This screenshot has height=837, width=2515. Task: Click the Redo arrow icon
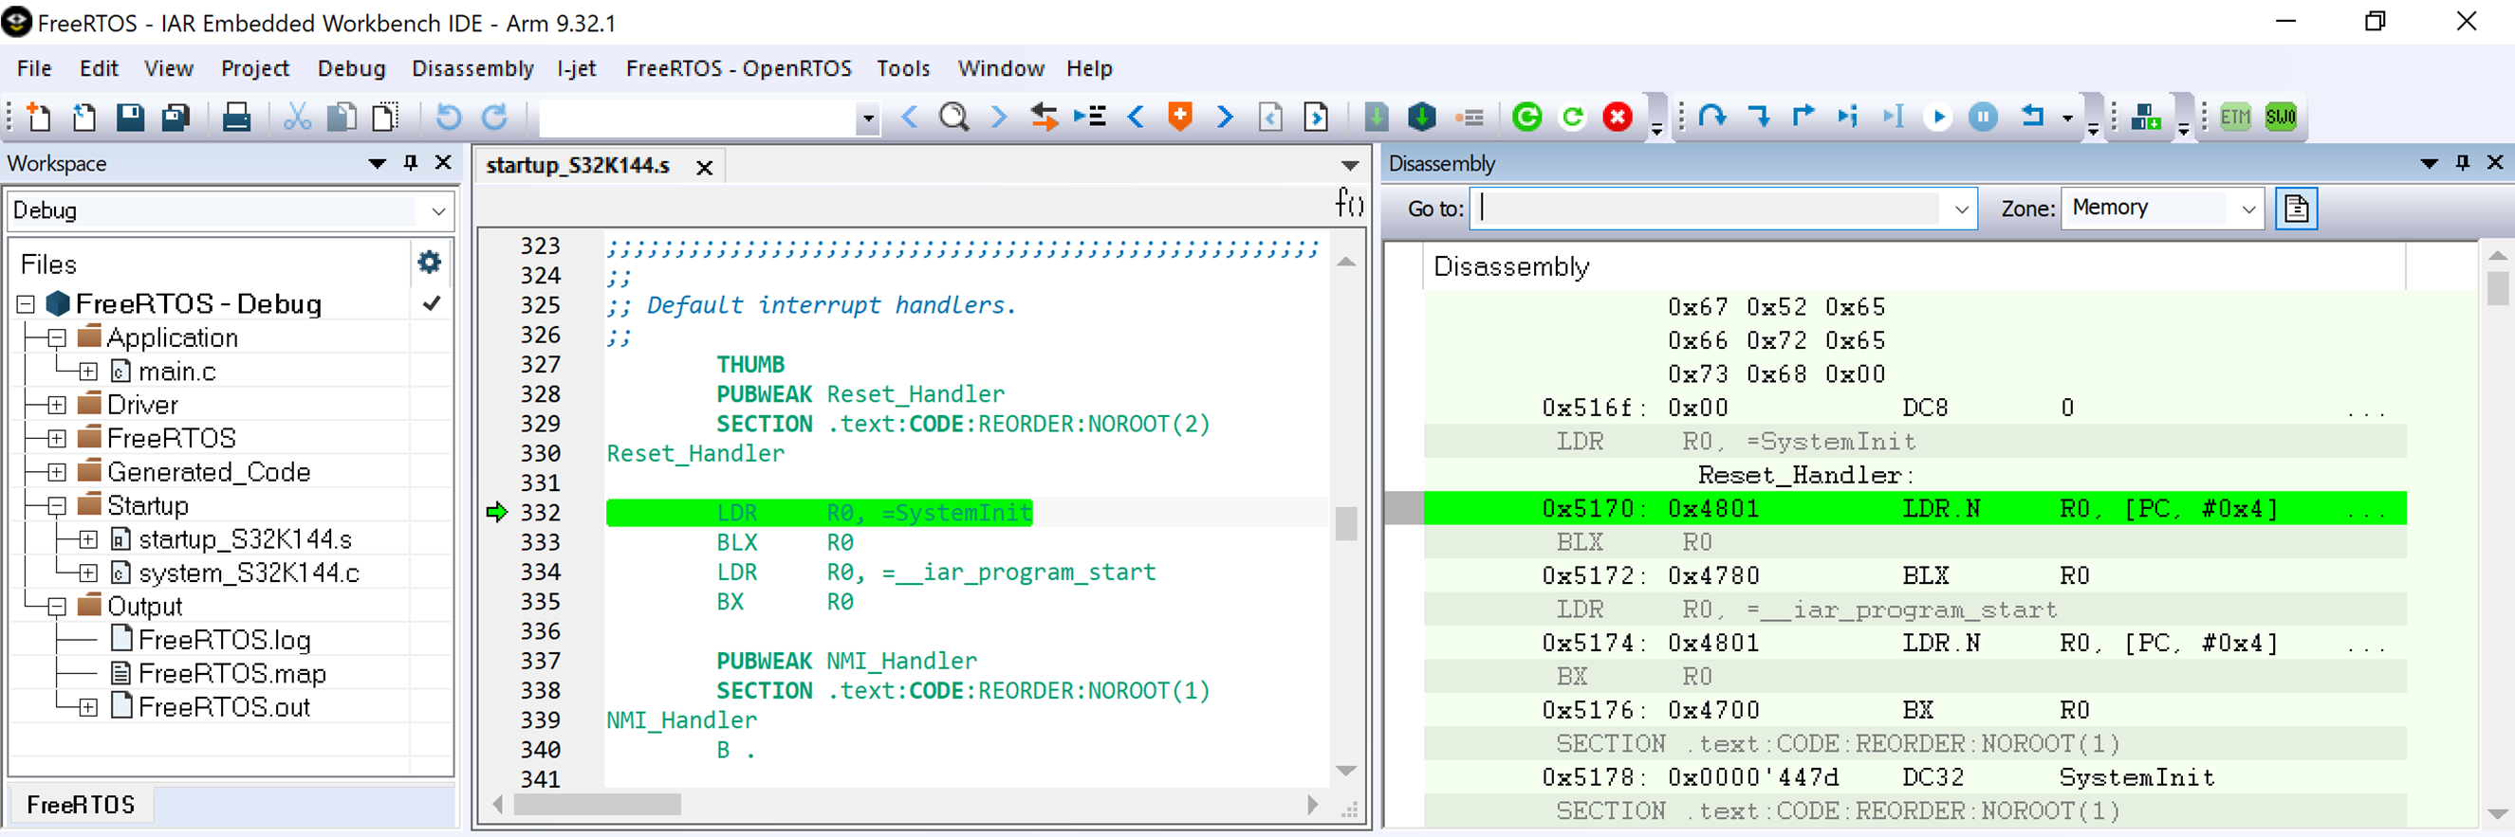click(x=495, y=117)
